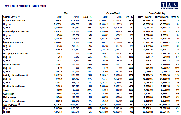Select the 'Medine Havalimanı' row label
This screenshot has width=181, height=115.
click(x=14, y=86)
